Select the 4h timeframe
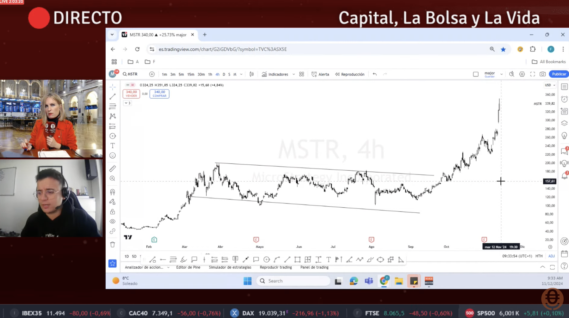Image resolution: width=569 pixels, height=318 pixels. pos(217,74)
